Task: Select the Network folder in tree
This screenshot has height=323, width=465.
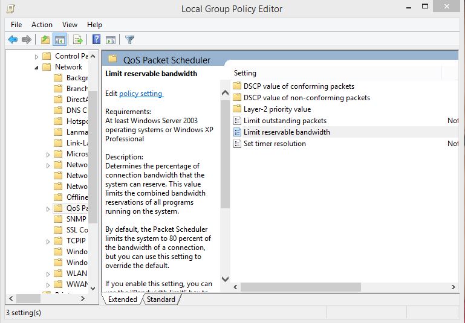Action: click(62, 67)
